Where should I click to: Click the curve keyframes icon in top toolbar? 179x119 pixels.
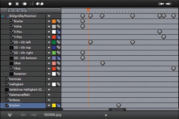[x=40, y=4]
